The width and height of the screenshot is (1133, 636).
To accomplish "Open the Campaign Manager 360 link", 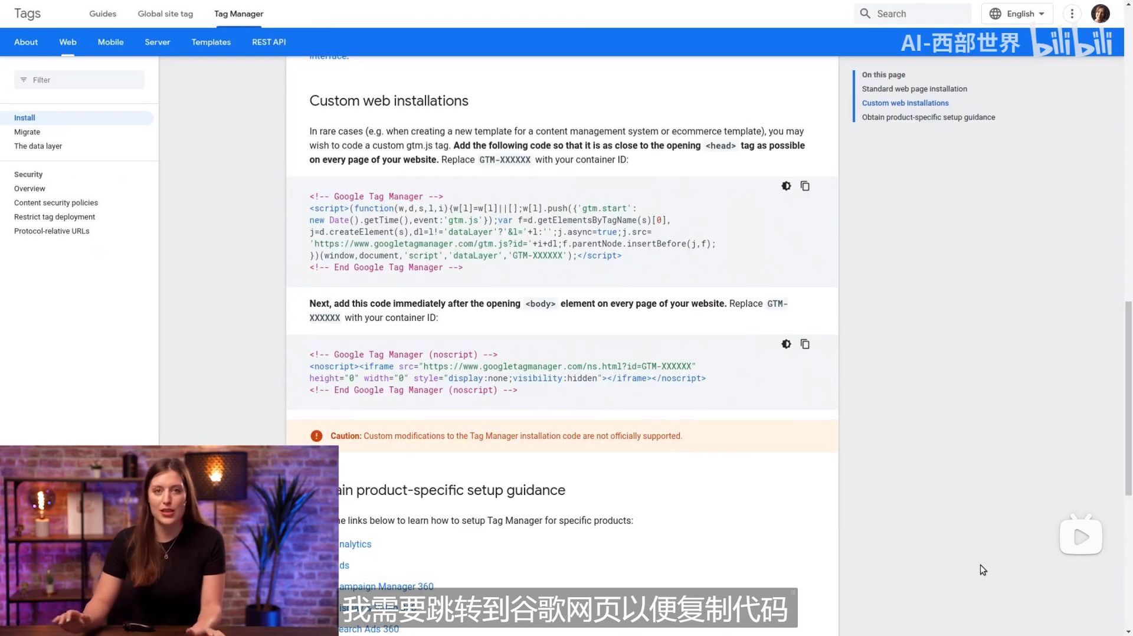I will (x=386, y=586).
